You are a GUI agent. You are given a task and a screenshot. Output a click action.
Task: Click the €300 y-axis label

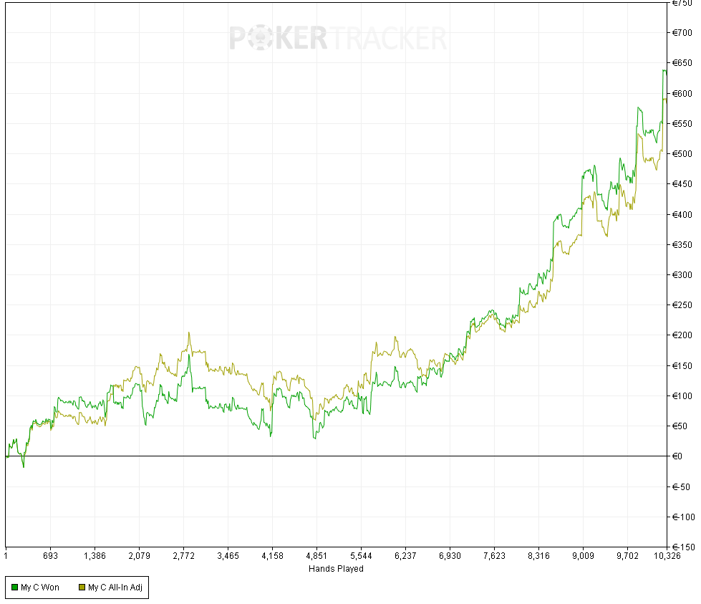tap(682, 274)
